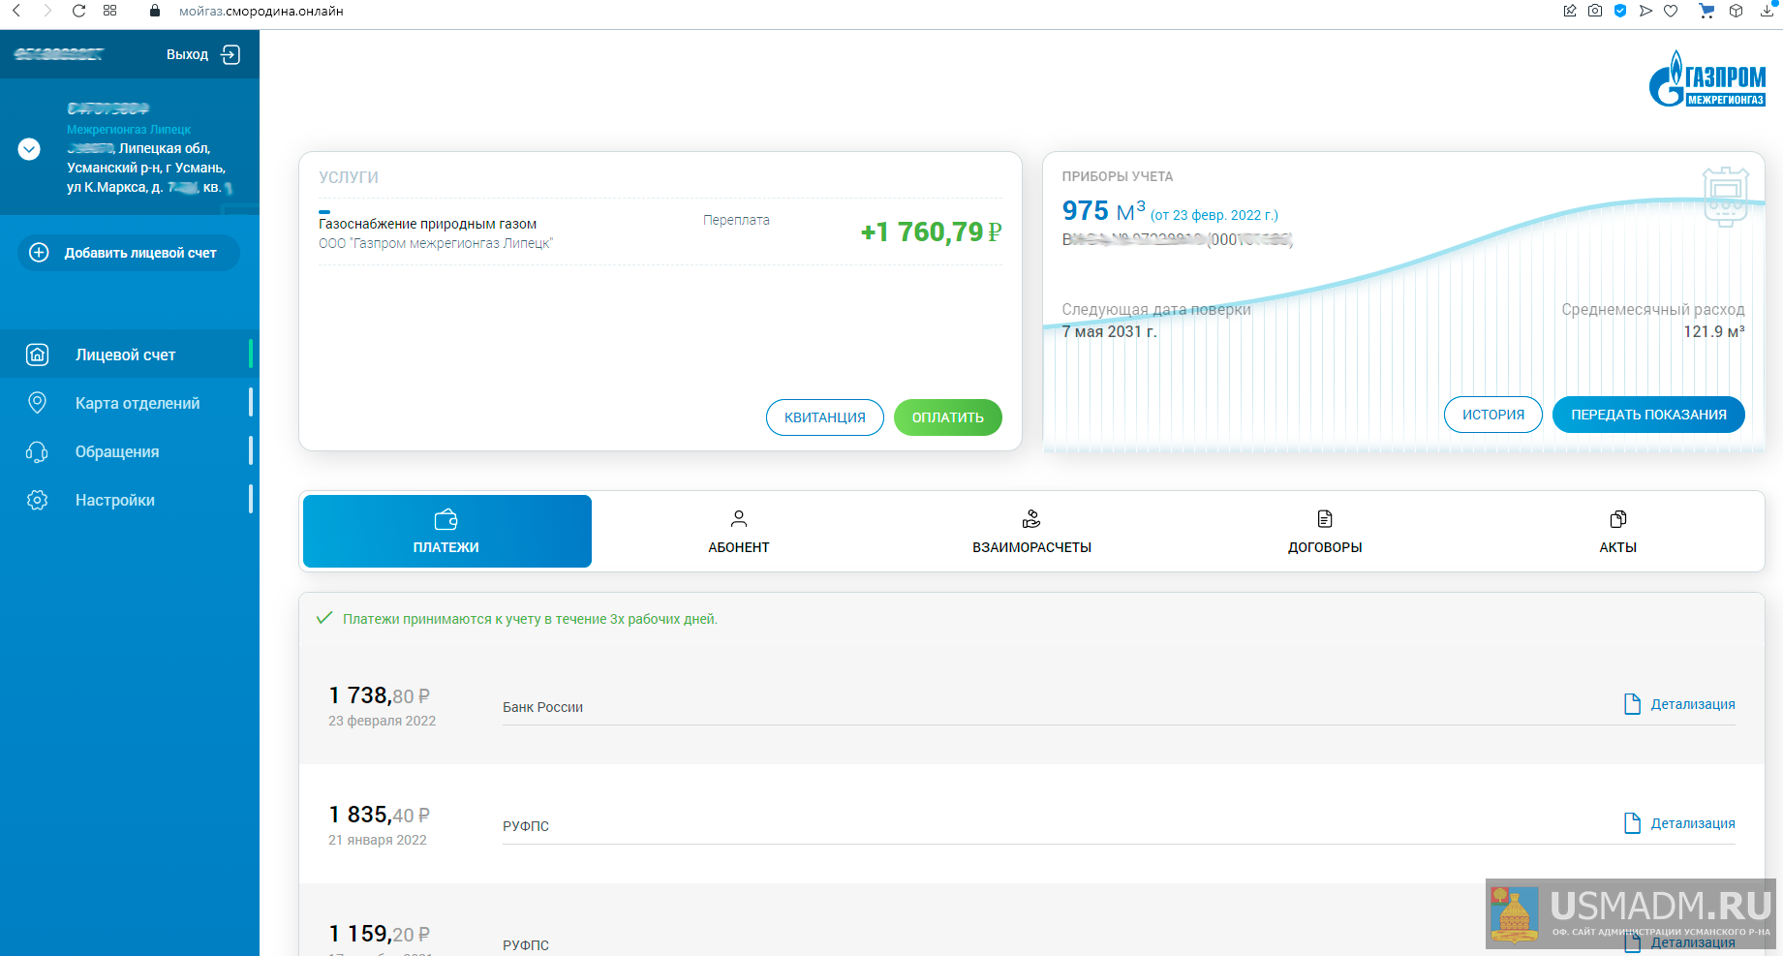Switch to the ДОГОВОРЫ tab

click(x=1325, y=531)
